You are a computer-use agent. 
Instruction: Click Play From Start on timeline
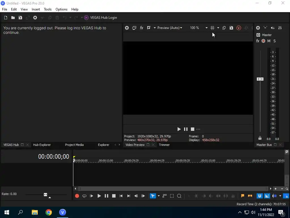[91, 196]
